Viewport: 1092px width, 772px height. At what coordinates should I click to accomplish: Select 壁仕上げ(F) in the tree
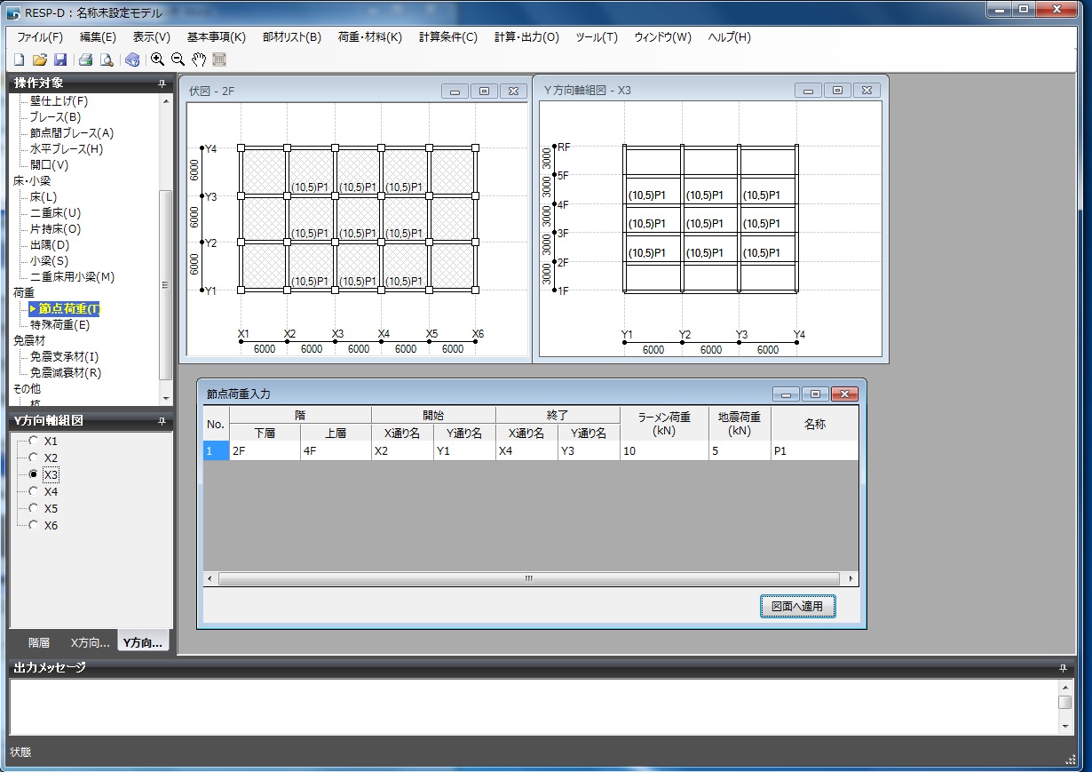[59, 101]
